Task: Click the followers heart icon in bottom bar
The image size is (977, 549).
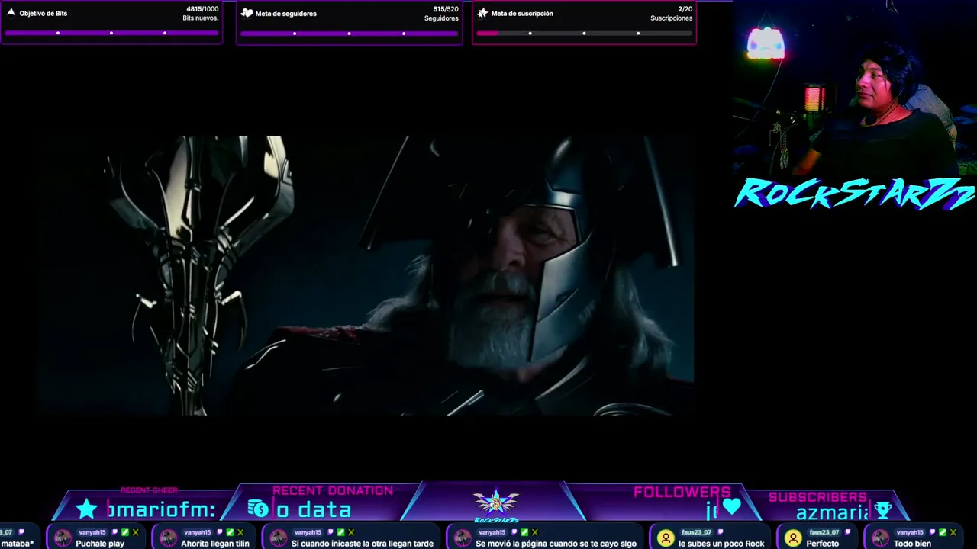Action: (x=732, y=506)
